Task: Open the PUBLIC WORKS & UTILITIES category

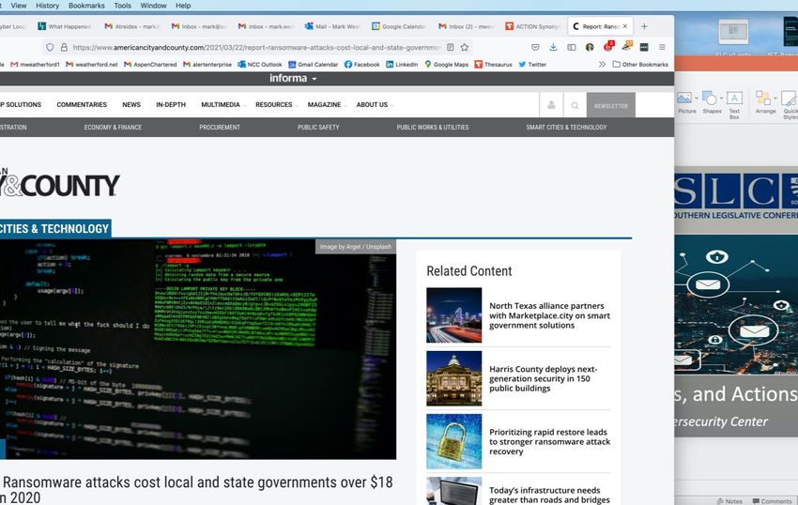Action: [433, 128]
